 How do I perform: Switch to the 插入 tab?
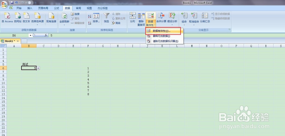(x=30, y=8)
